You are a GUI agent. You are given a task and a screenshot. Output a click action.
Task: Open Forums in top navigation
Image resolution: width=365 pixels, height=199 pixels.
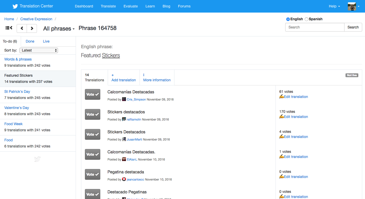point(184,6)
